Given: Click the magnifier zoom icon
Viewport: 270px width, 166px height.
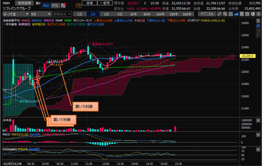Looking at the screenshot, I should 225,14.
